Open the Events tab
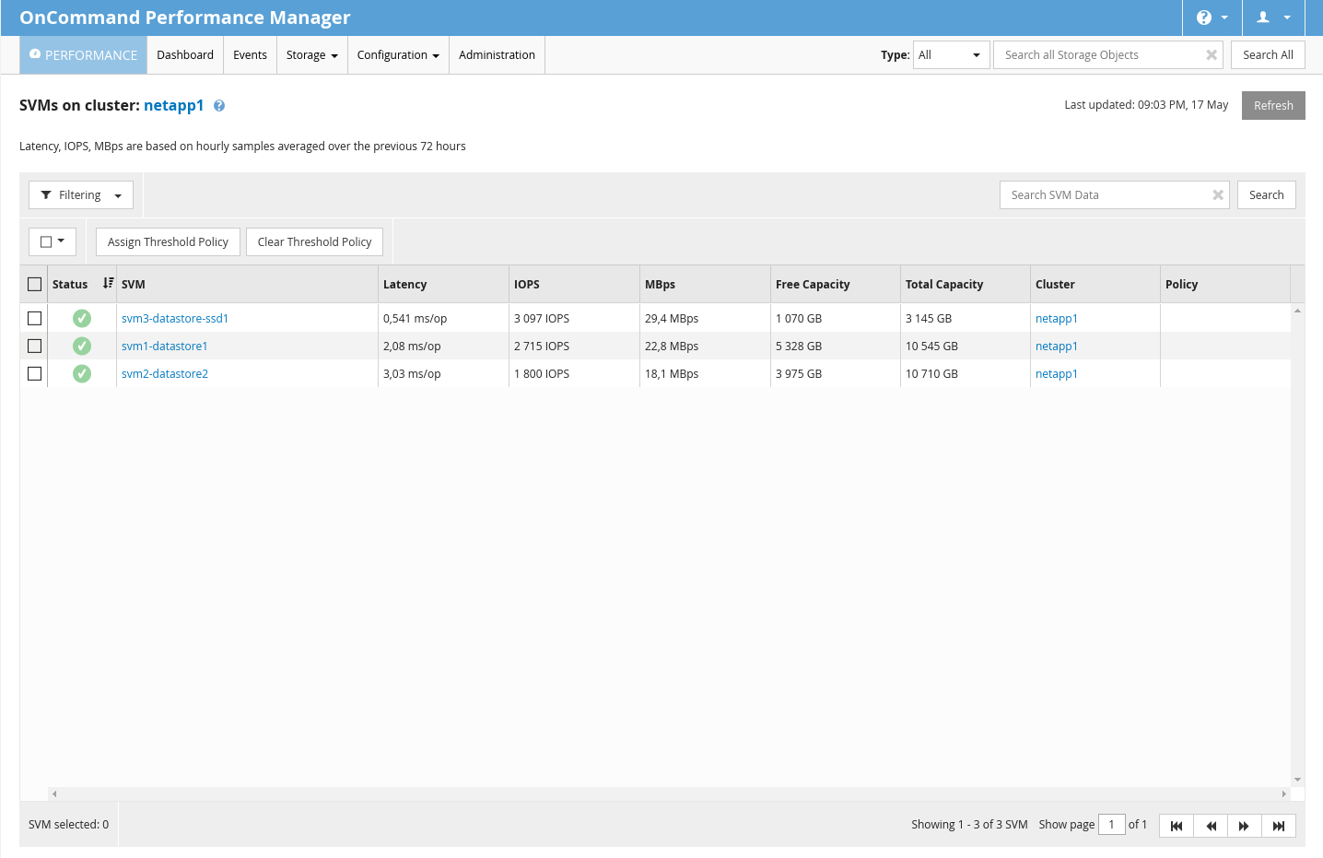Screen dimensions: 1323x858 (250, 55)
